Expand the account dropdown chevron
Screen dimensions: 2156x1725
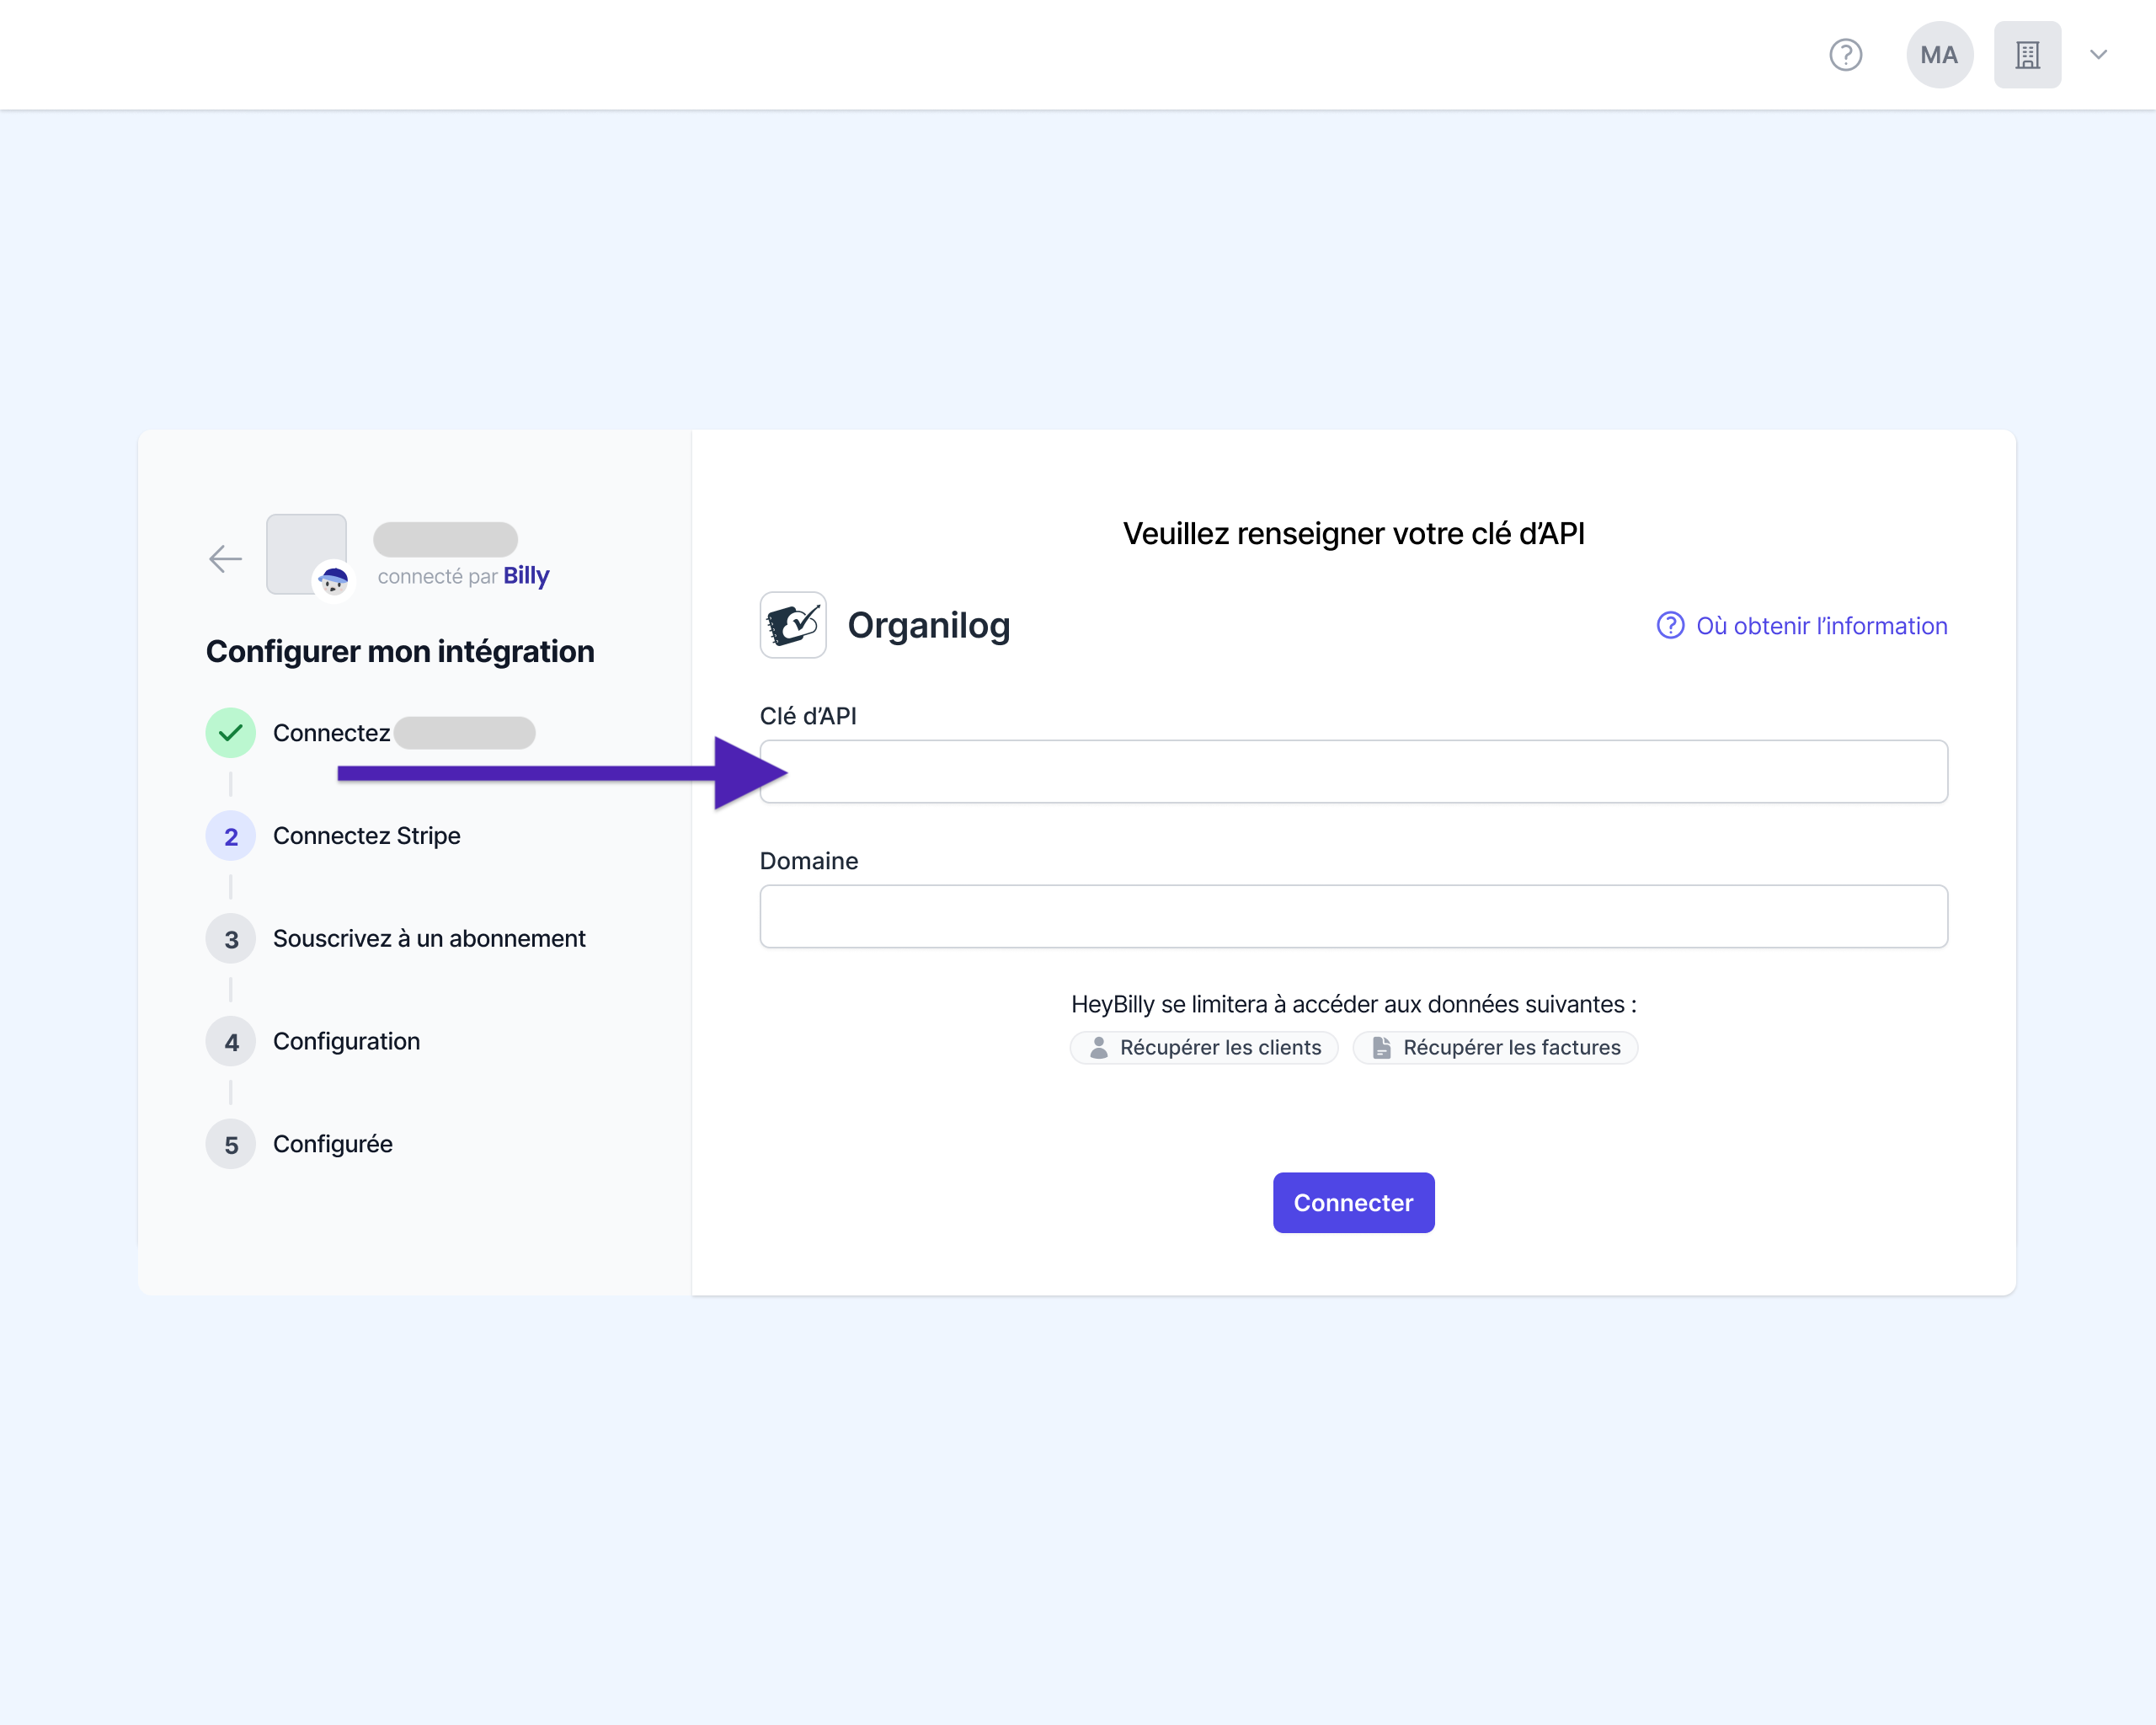click(2098, 55)
